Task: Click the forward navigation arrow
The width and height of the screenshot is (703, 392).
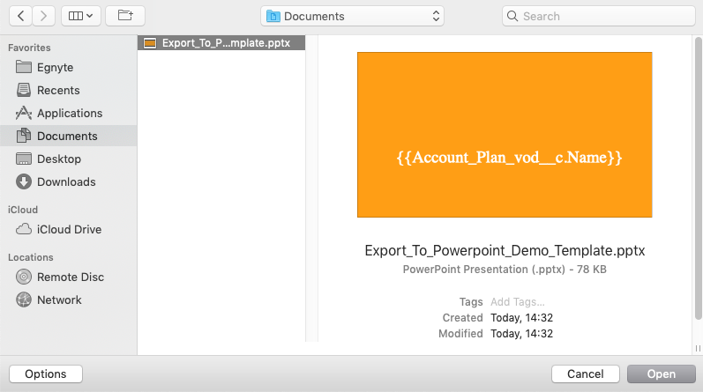Action: point(44,16)
